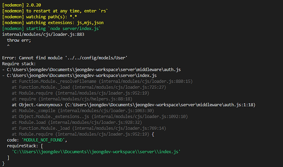Click the 'Module._compile' loader.js:1063:30 line
The image size is (283, 167).
tap(83, 111)
